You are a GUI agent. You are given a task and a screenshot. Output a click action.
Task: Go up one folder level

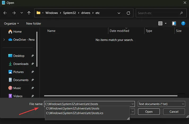click(29, 13)
